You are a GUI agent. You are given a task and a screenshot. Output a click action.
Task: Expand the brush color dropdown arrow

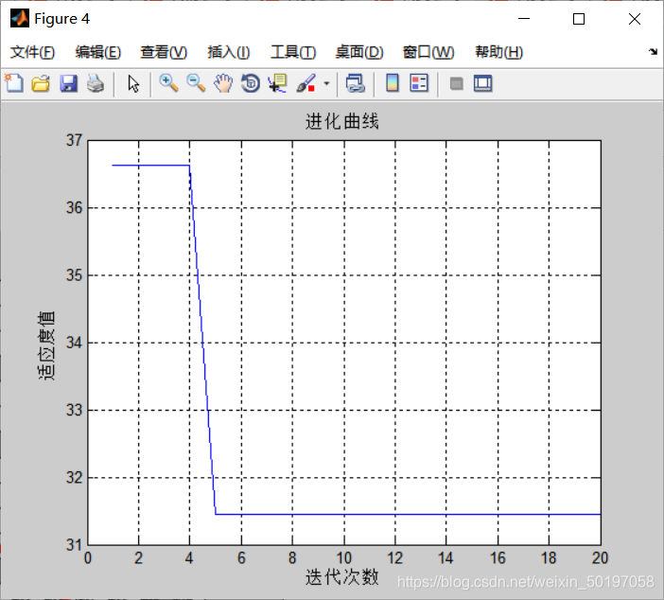326,83
